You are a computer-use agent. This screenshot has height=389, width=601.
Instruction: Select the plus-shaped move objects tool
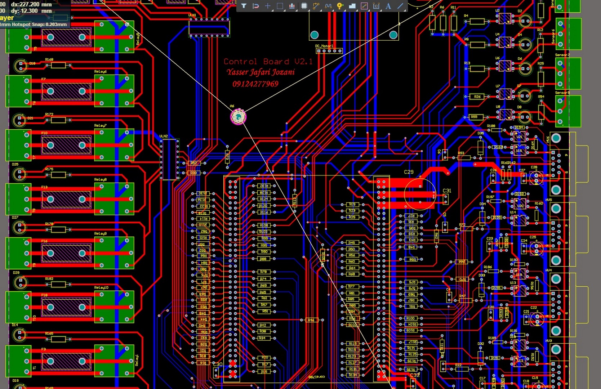point(268,6)
